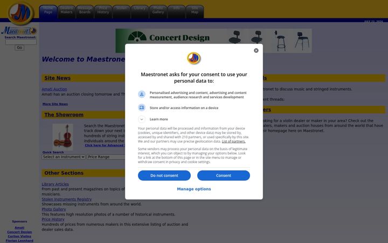Click the Do not consent button
Screen dimensions: 388x243
pyautogui.click(x=164, y=175)
